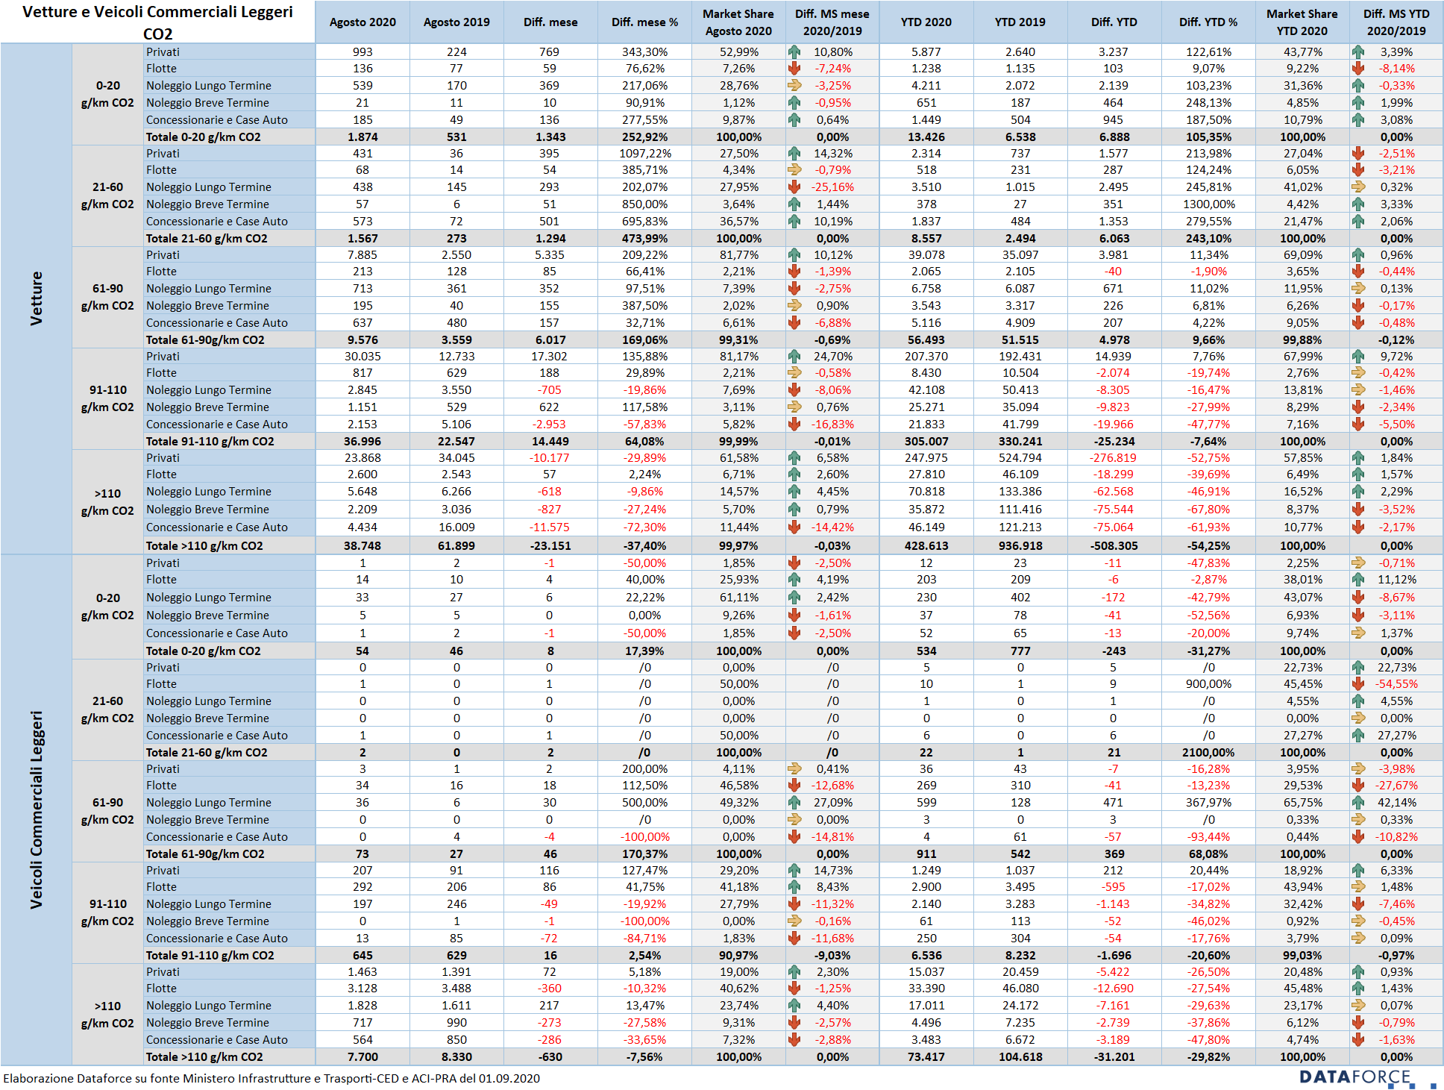Image resolution: width=1444 pixels, height=1090 pixels.
Task: Click the cell showing 1097,22%
Action: point(644,154)
